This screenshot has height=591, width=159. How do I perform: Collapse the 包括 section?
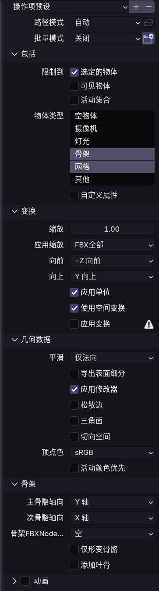click(14, 54)
